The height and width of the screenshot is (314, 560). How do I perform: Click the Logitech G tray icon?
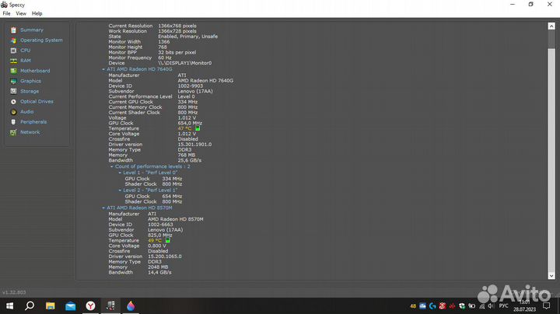(x=432, y=305)
